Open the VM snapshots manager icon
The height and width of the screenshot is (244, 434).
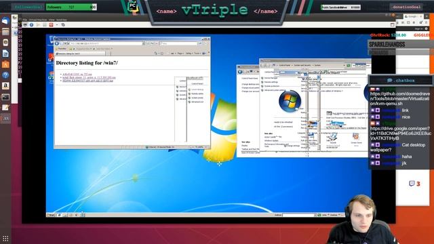point(63,25)
